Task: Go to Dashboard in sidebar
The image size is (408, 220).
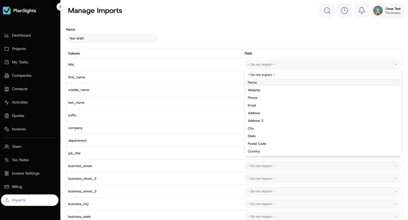Action: pos(30,35)
